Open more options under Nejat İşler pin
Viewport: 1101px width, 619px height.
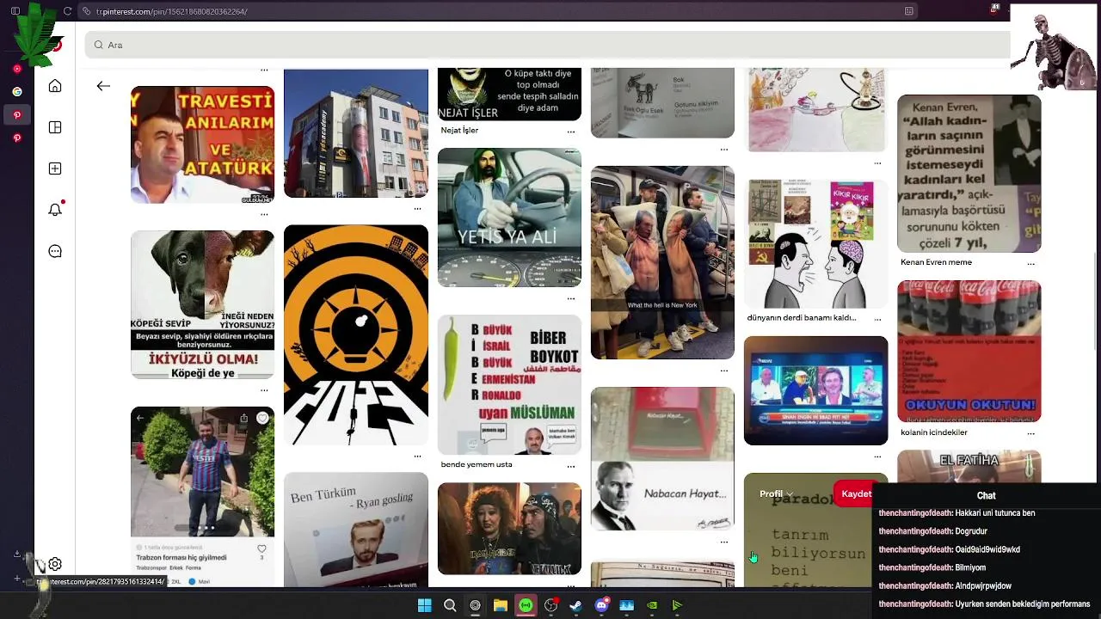(x=571, y=132)
